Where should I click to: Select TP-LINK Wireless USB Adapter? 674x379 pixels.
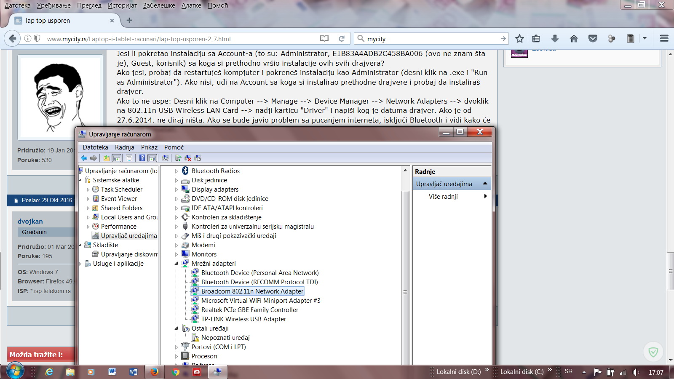(x=243, y=319)
